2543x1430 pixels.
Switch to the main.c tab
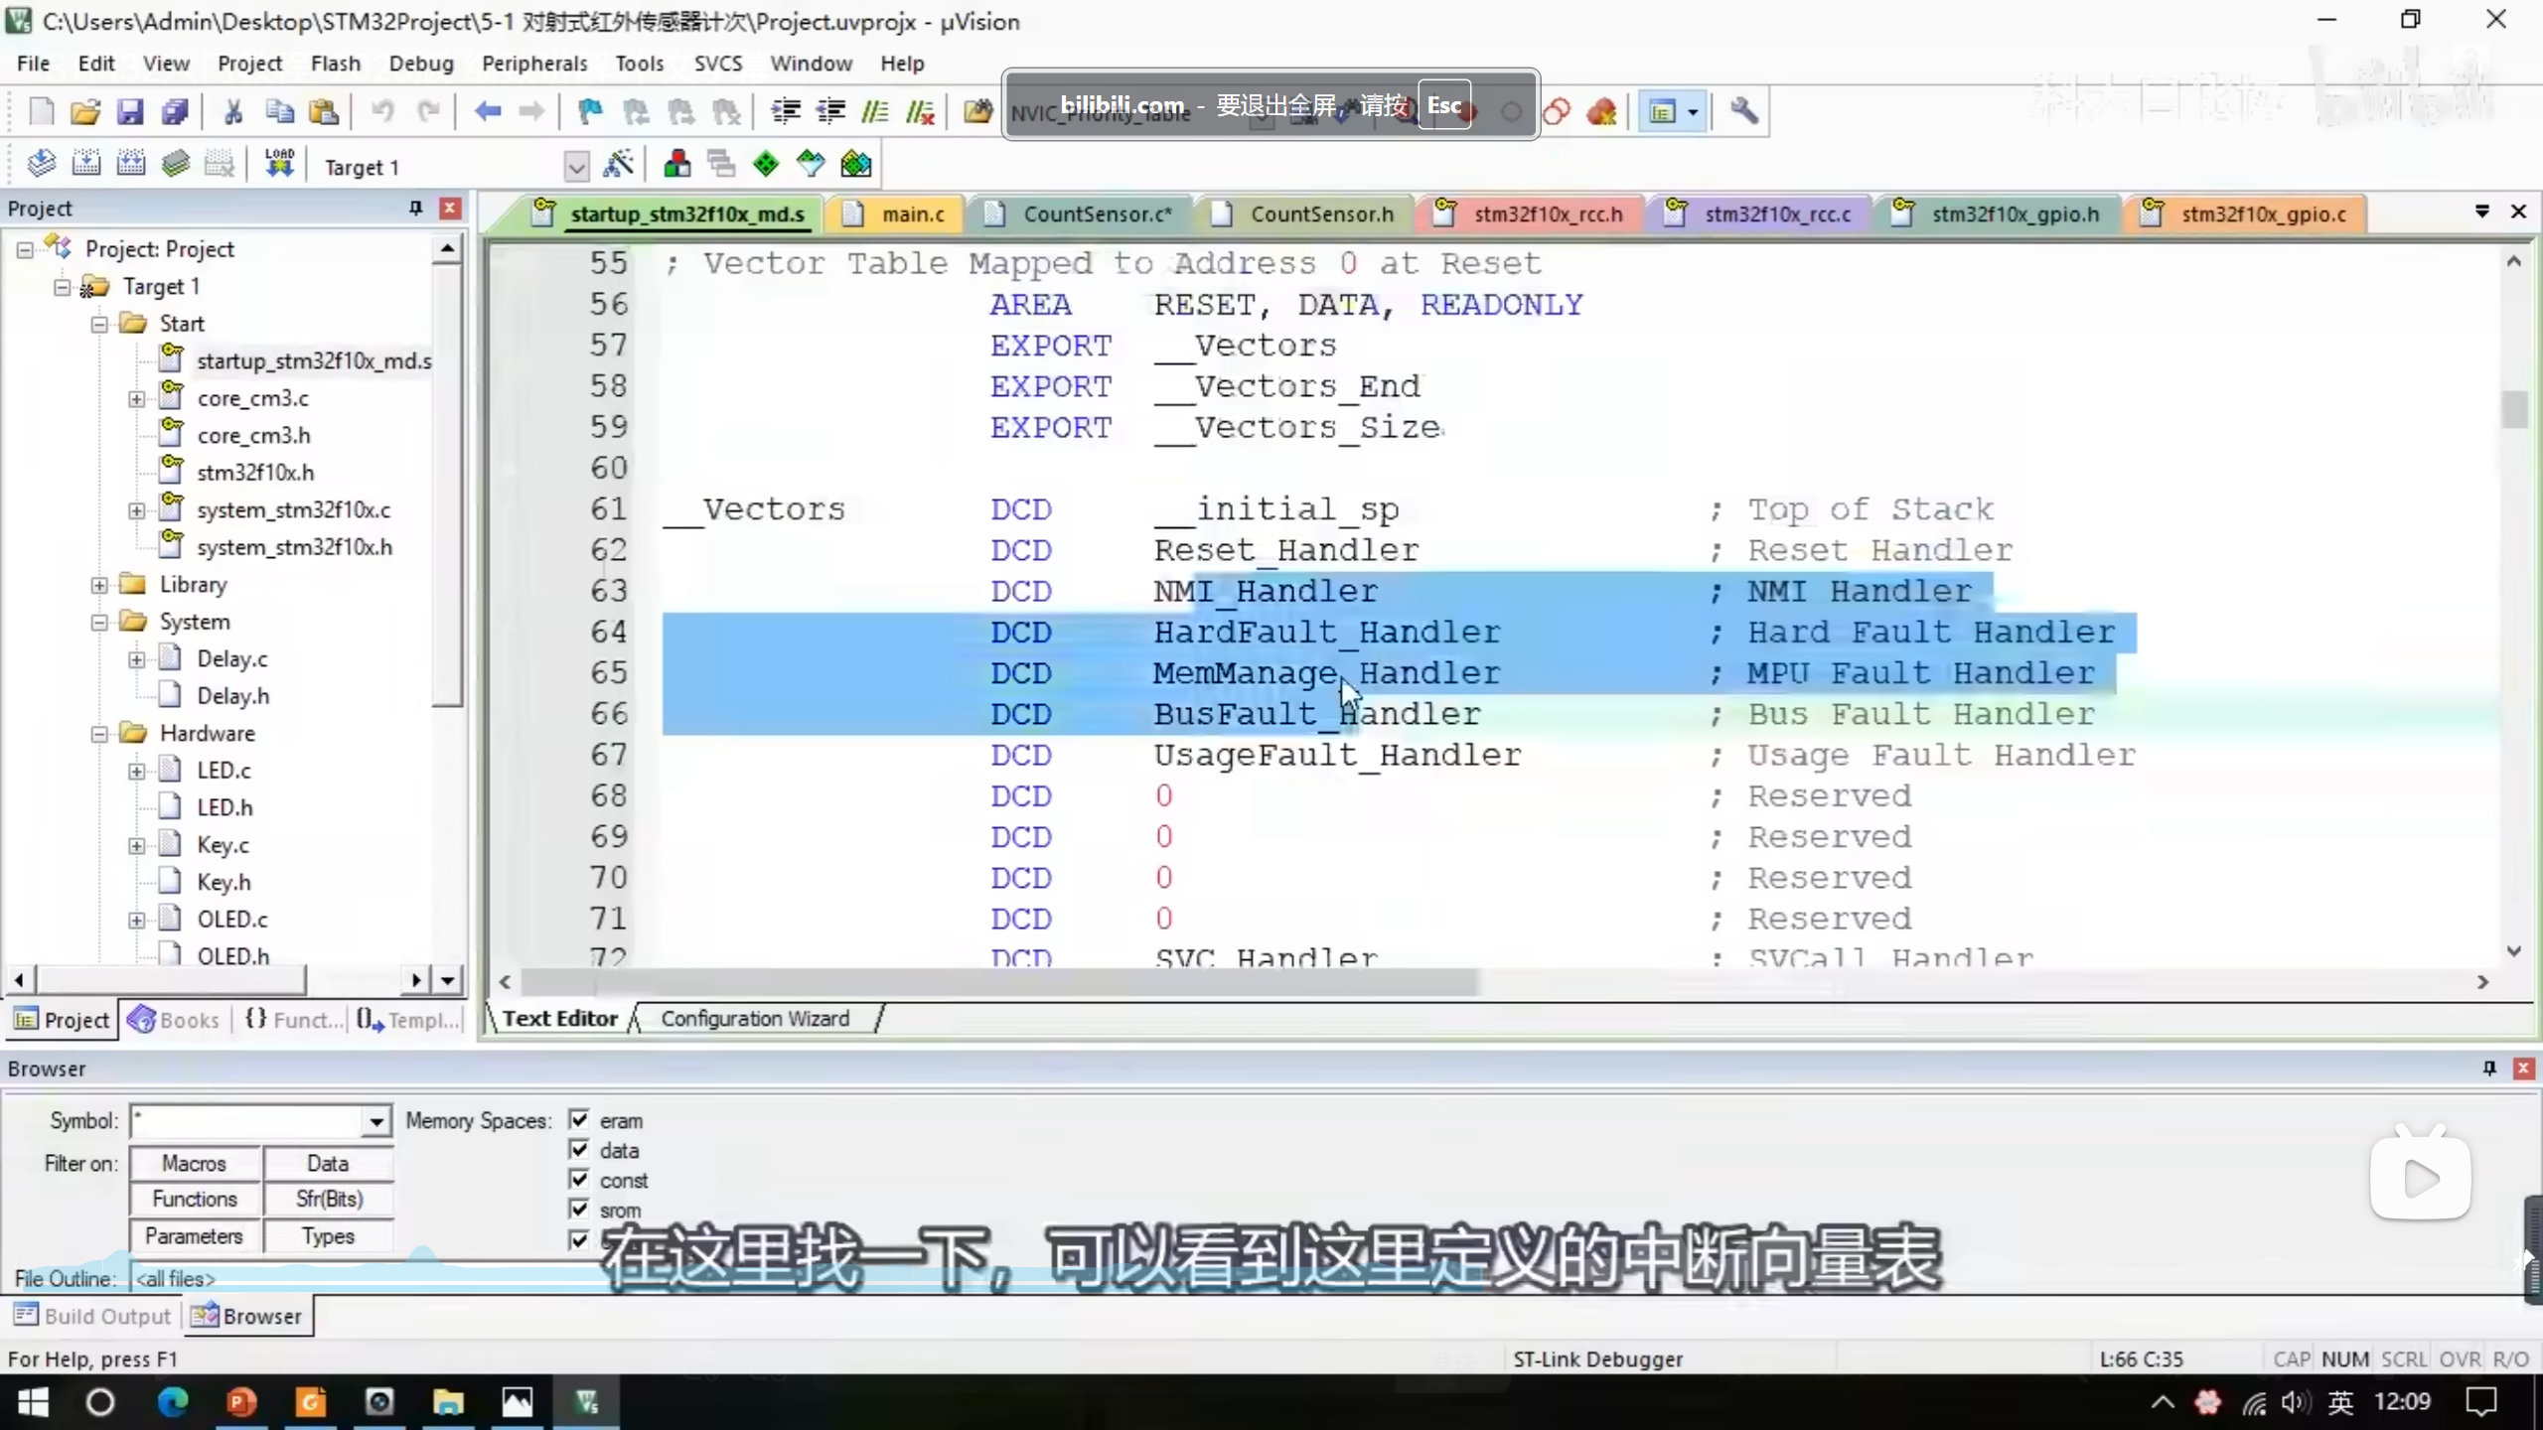pos(912,214)
